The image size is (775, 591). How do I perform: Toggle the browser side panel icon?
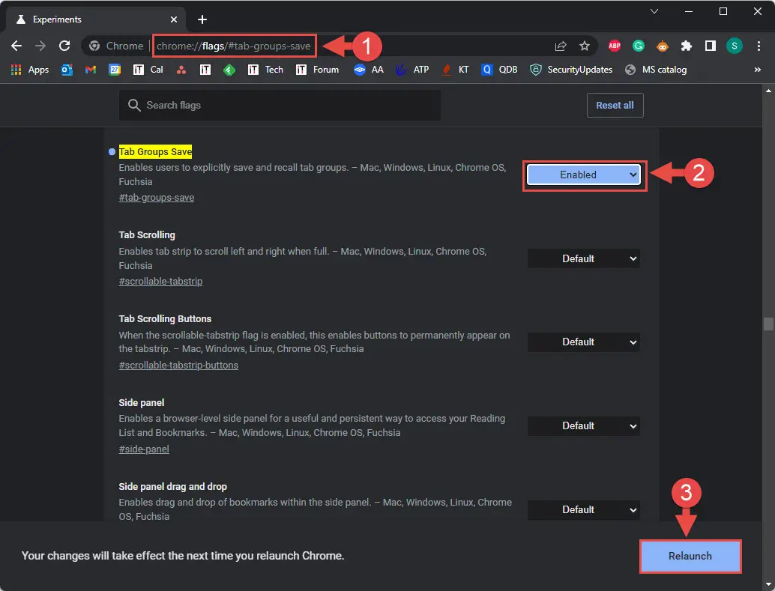tap(711, 46)
